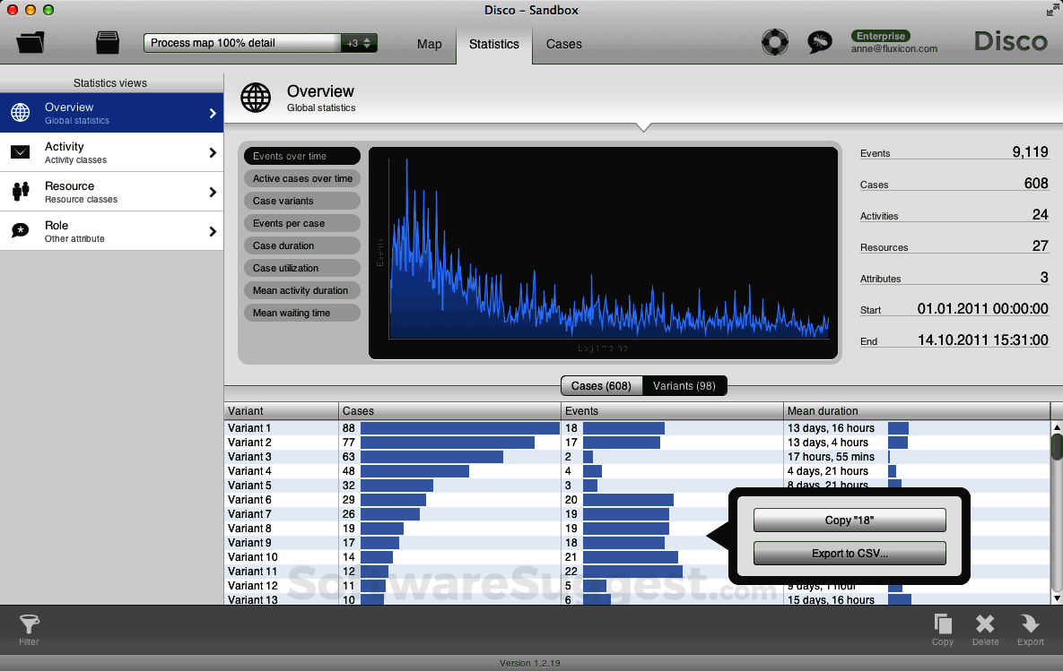Show the Case variants chart
The height and width of the screenshot is (671, 1063).
(x=301, y=201)
